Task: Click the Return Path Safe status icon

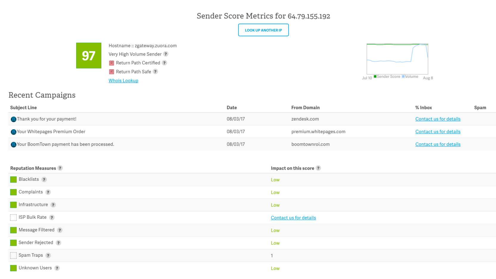Action: [x=111, y=71]
